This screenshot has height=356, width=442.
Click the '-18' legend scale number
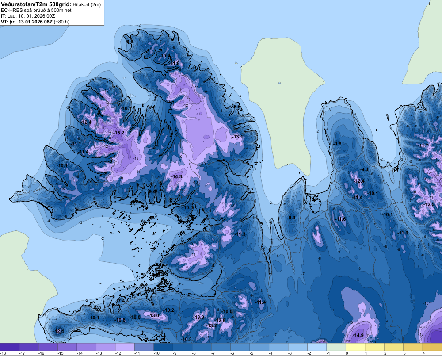[3, 353]
